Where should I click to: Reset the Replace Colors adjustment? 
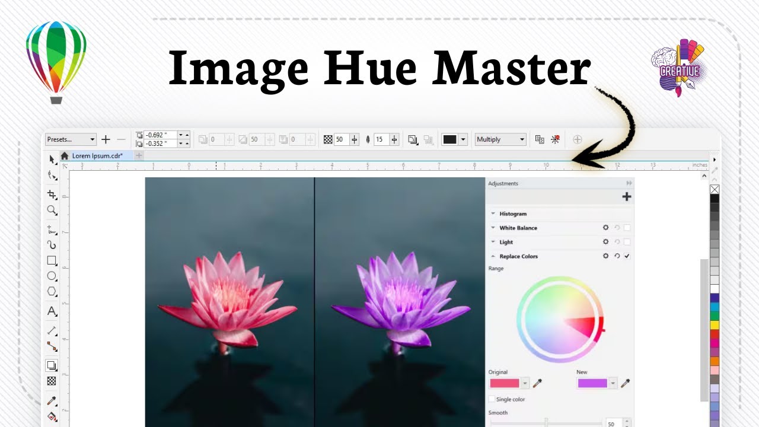[617, 256]
